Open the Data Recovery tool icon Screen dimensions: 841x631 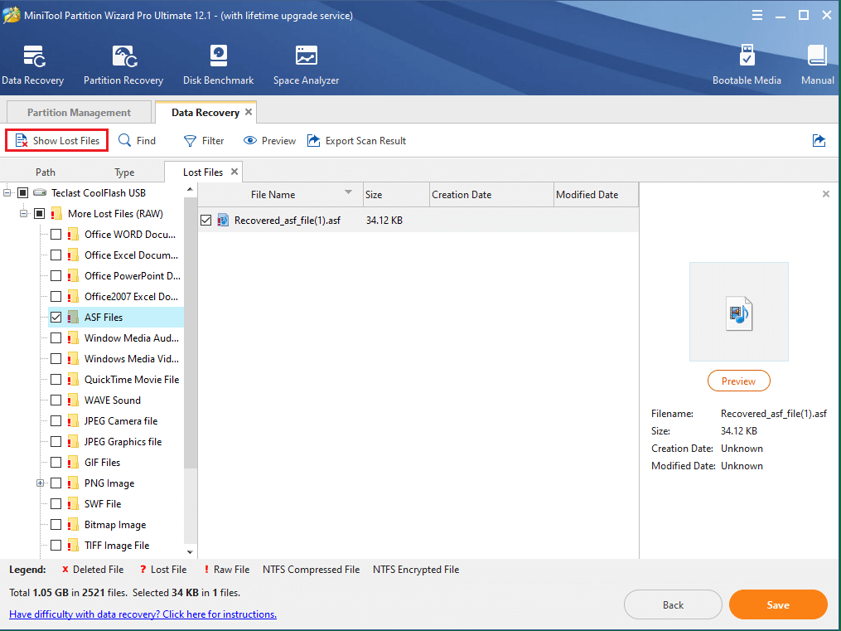(x=33, y=56)
